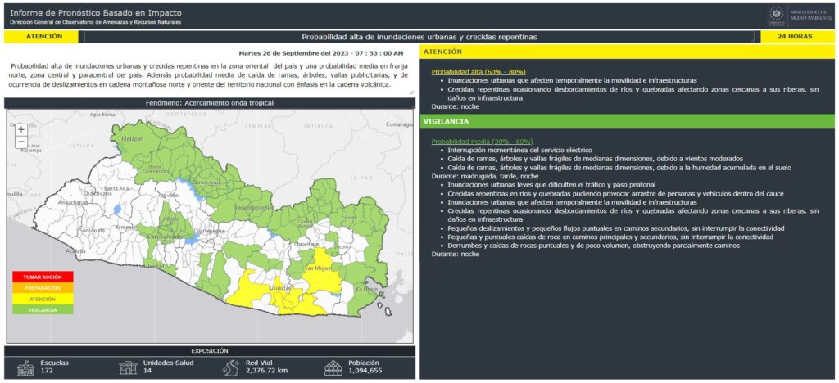
Task: Click the San Salvador label on the map
Action: [165, 237]
